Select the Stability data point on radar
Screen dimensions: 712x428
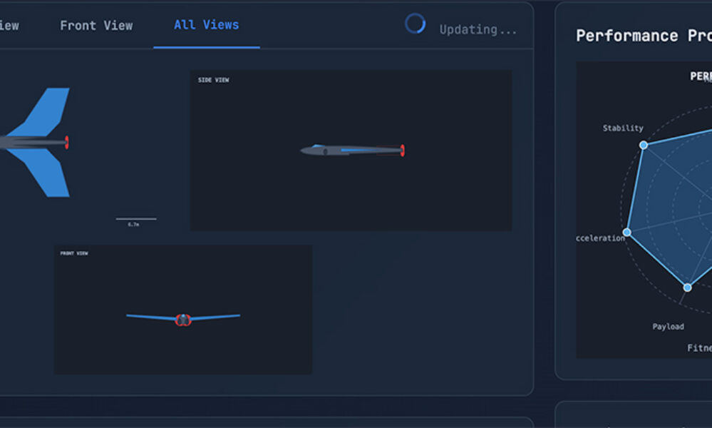[644, 145]
